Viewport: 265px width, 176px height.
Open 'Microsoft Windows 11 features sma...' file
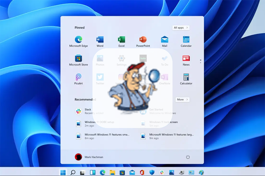tap(102, 136)
